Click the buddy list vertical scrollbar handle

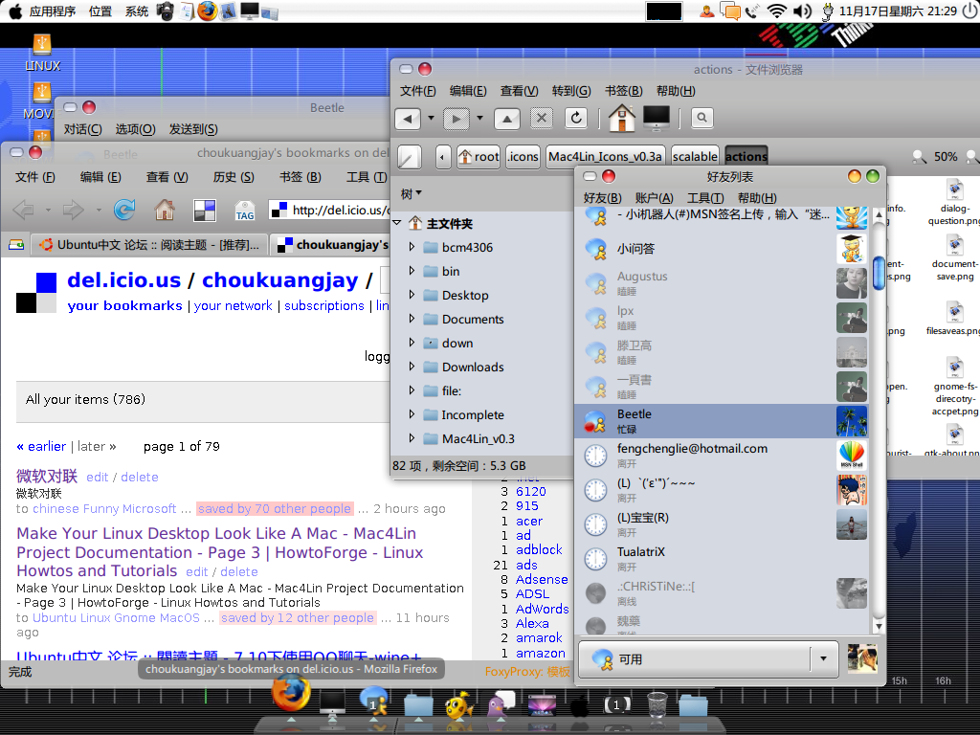click(x=879, y=273)
